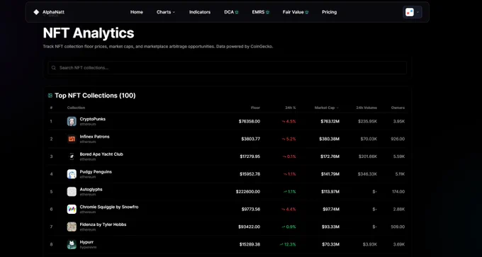Select the $93422.00 floor price
This screenshot has width=482, height=257.
(249, 227)
